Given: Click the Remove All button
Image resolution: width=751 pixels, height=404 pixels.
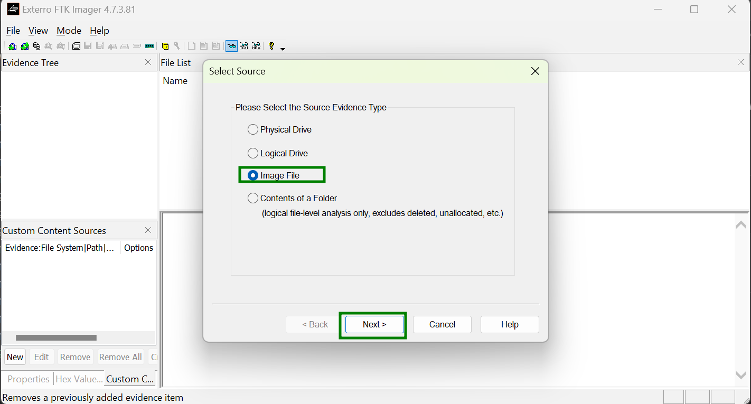Looking at the screenshot, I should point(120,357).
